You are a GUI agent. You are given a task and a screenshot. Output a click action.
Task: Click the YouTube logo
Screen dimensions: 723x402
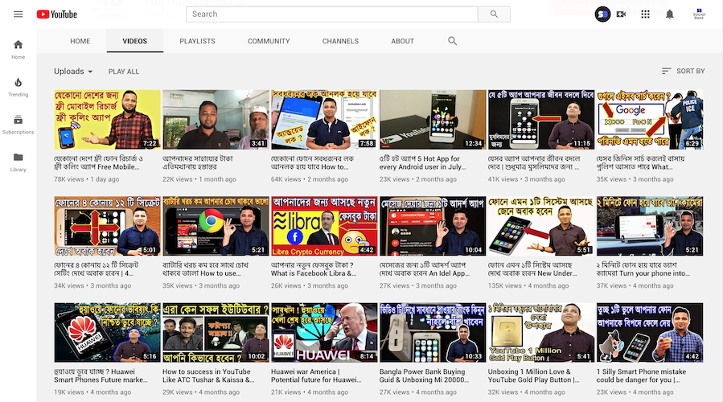click(57, 14)
